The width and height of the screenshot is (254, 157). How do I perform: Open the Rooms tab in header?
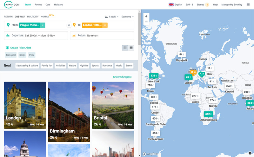38,5
